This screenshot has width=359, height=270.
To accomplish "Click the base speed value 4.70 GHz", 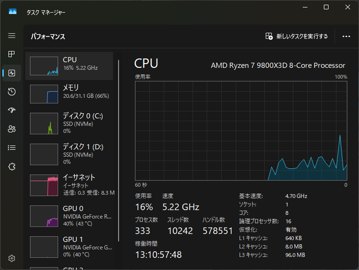I will tap(296, 196).
